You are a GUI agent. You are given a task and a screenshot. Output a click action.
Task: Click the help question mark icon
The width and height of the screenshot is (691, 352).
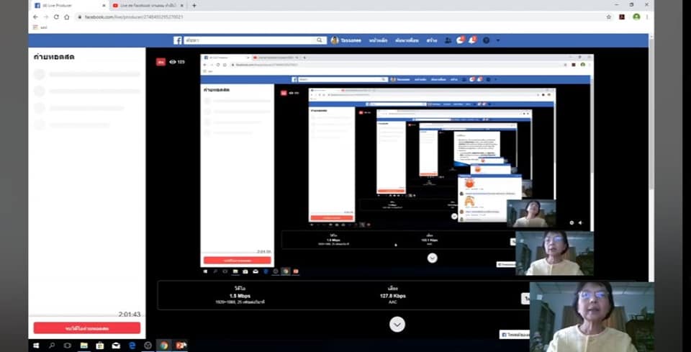[x=486, y=40]
